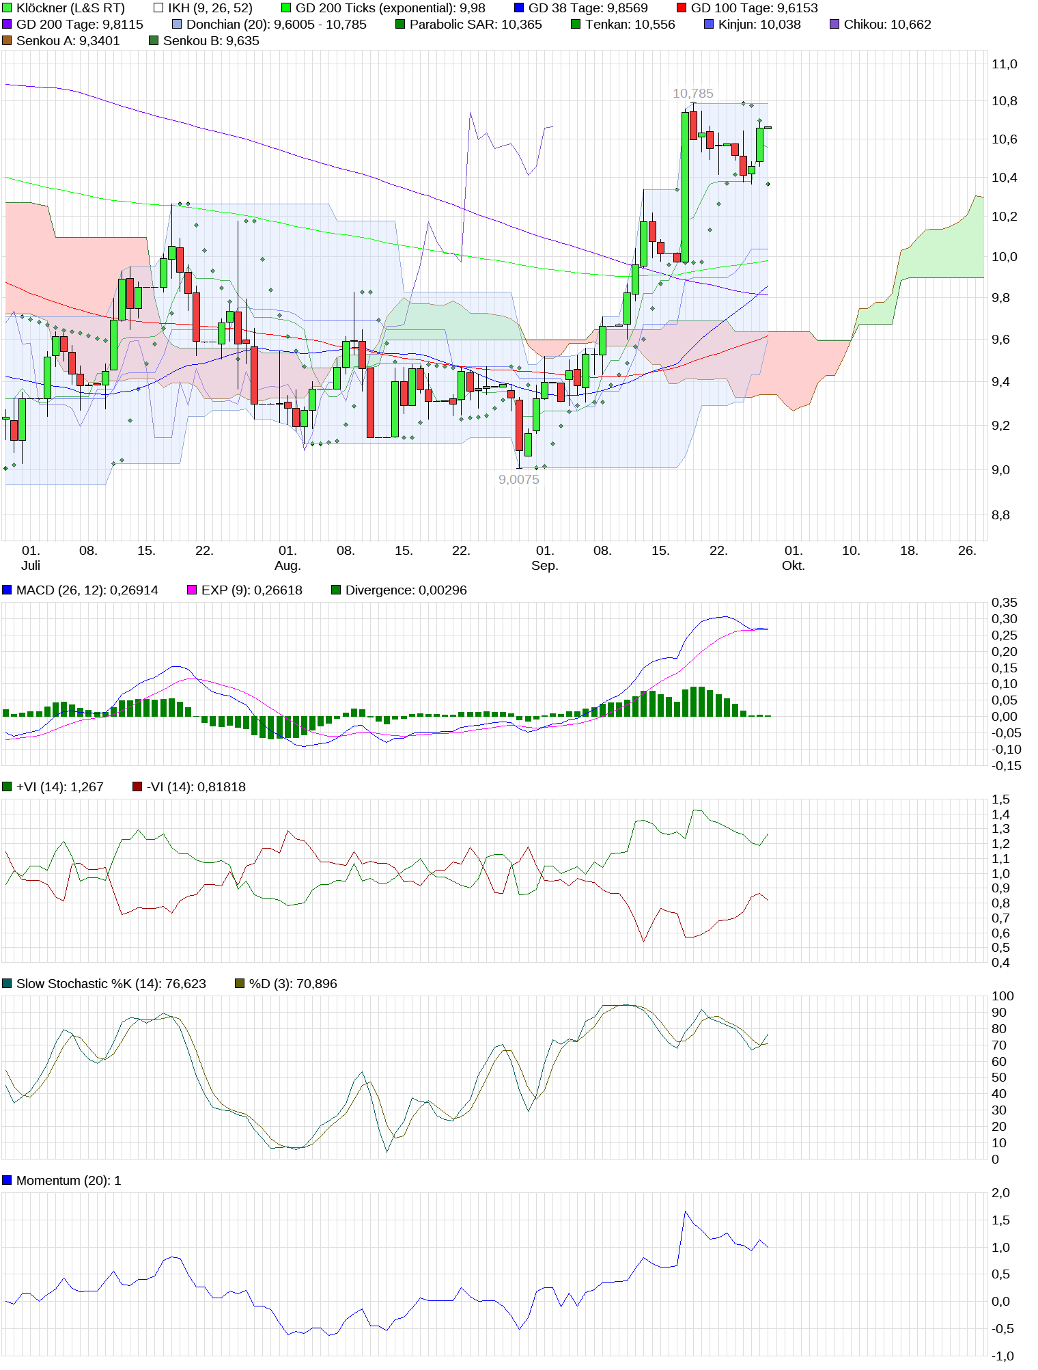Click the -VI (14): 0,81818 label

(196, 786)
